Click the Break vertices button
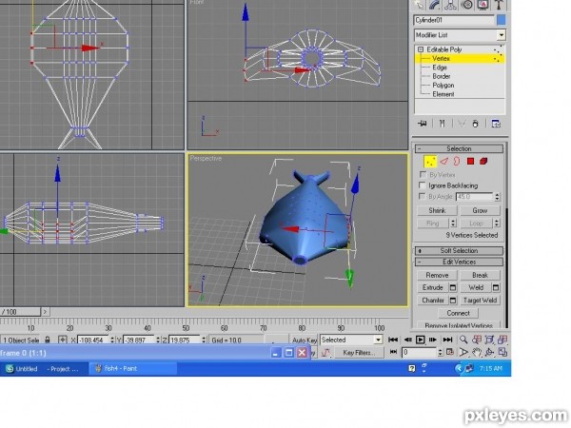 coord(480,275)
